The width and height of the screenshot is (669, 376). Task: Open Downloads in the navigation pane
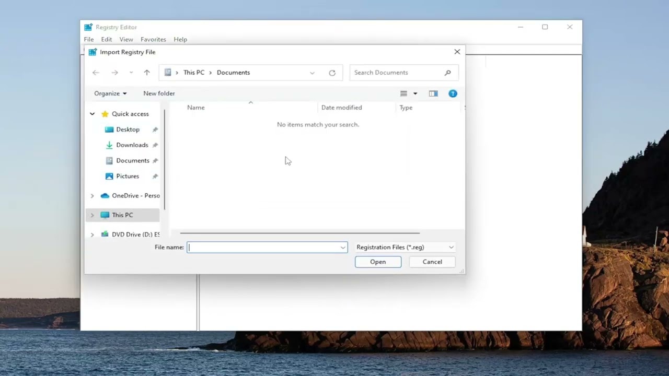pyautogui.click(x=132, y=145)
